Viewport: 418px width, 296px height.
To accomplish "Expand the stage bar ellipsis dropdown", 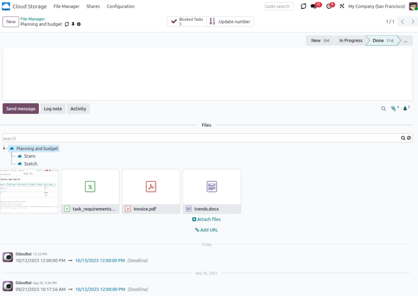I will coord(405,41).
